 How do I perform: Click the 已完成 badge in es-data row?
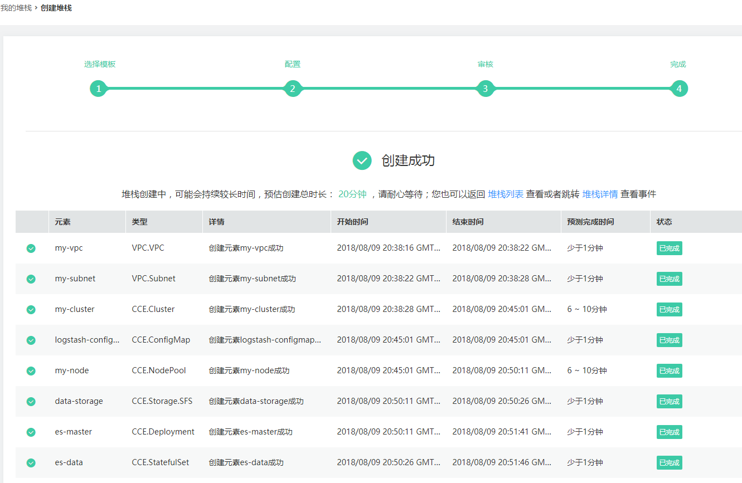670,463
